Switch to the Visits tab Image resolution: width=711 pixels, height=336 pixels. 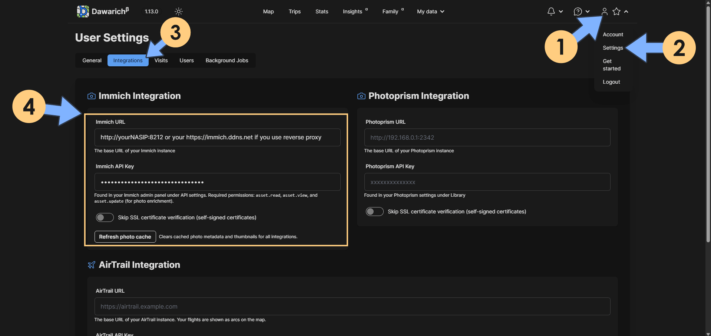[161, 60]
